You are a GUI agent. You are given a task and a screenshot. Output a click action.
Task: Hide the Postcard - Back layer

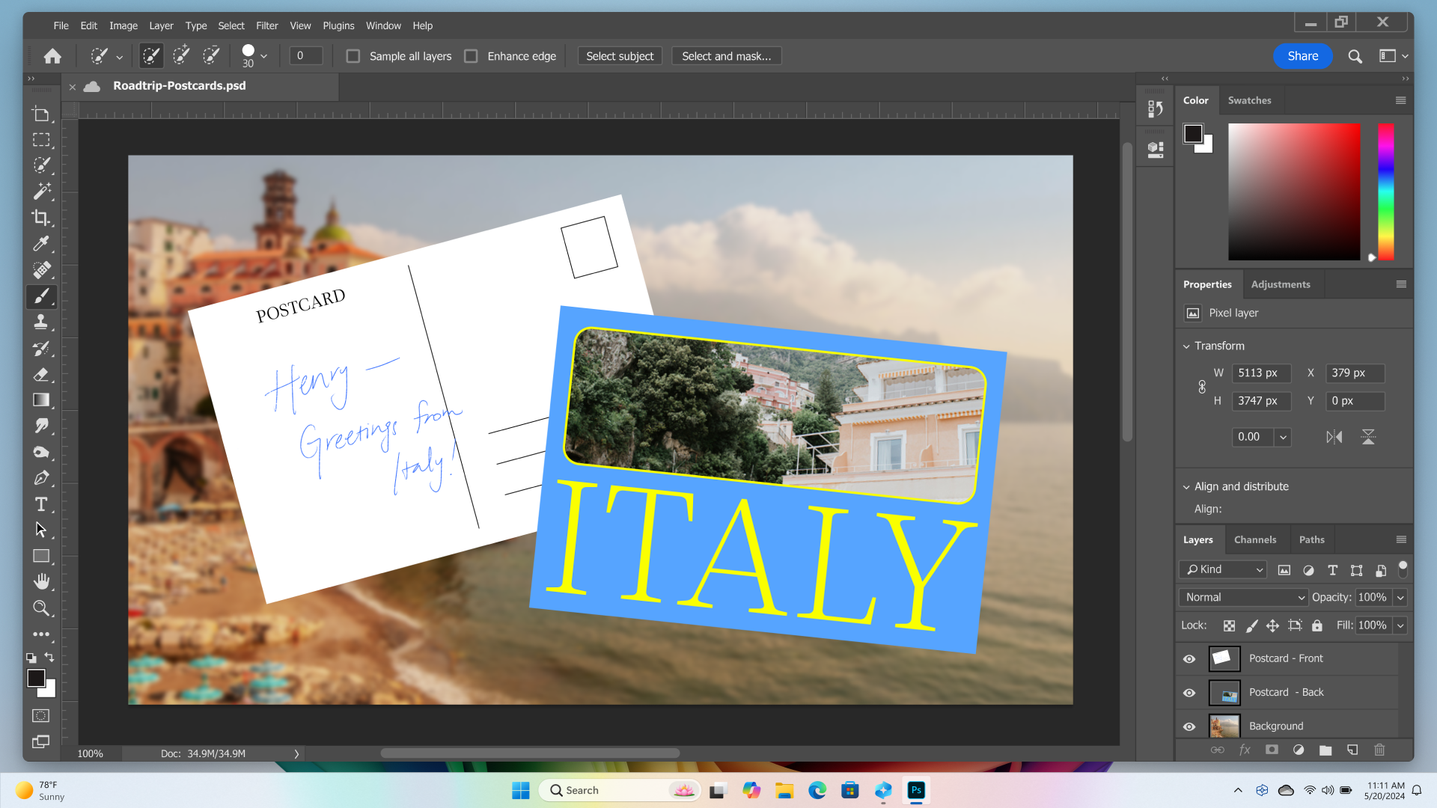1189,693
